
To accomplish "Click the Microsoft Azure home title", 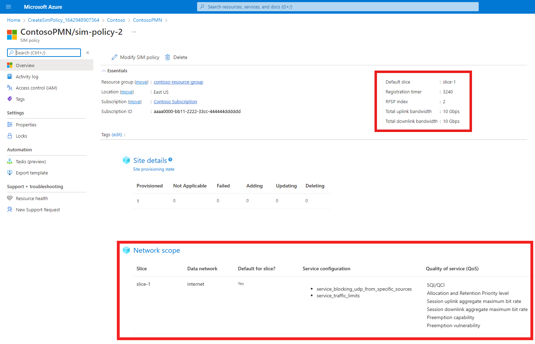I will coord(43,7).
